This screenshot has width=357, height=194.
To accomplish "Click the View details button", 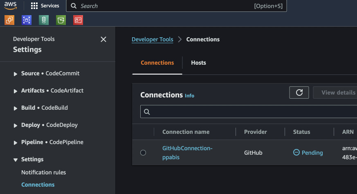I will [x=335, y=92].
